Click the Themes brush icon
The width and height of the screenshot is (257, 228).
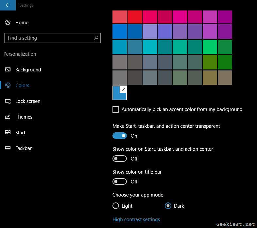point(8,117)
